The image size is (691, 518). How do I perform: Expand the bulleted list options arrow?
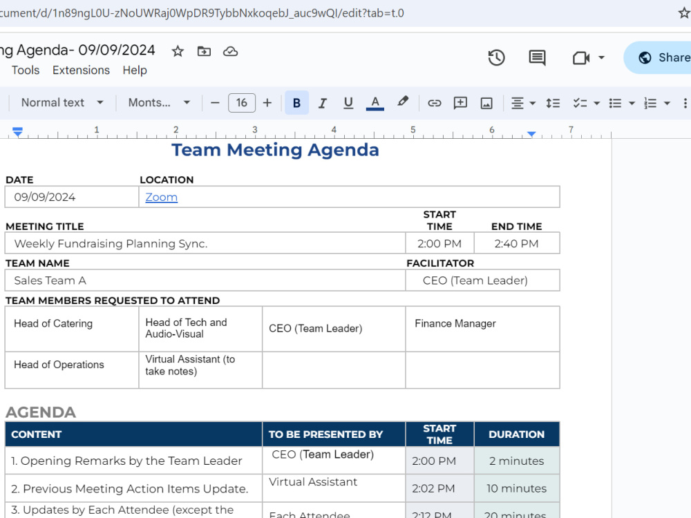[632, 103]
